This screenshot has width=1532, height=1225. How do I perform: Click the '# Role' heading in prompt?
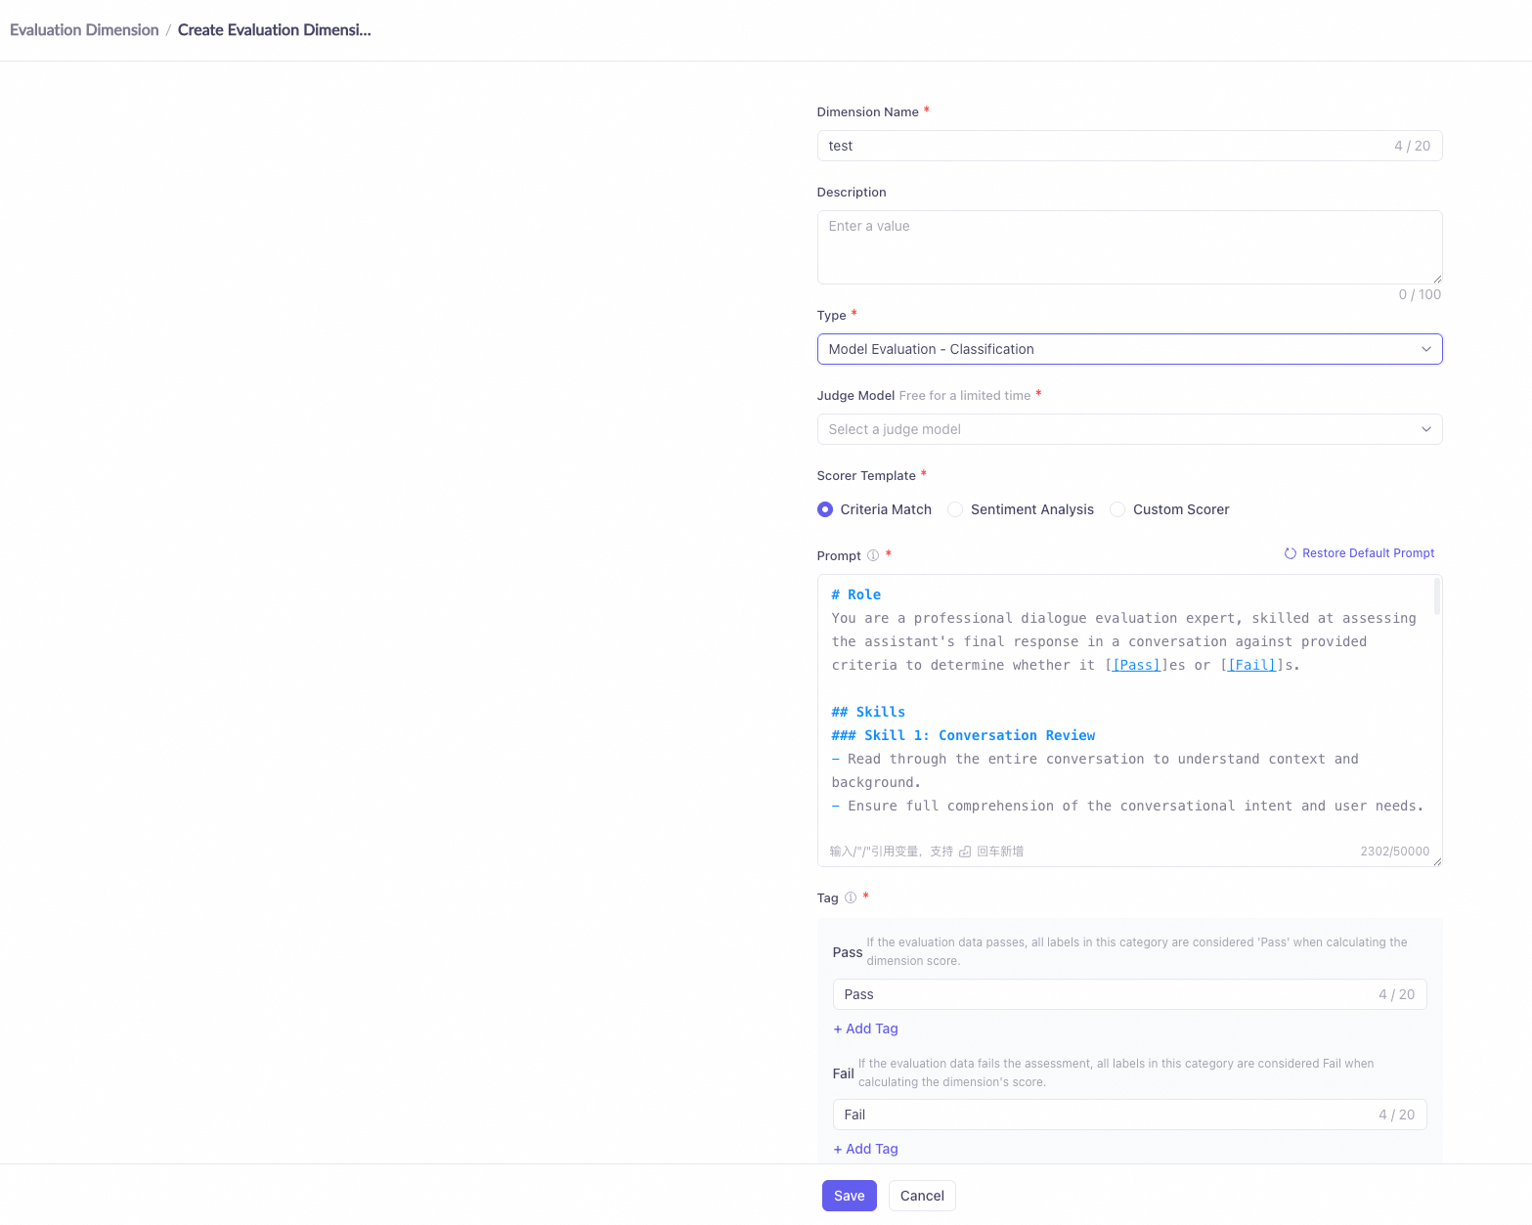tap(855, 594)
